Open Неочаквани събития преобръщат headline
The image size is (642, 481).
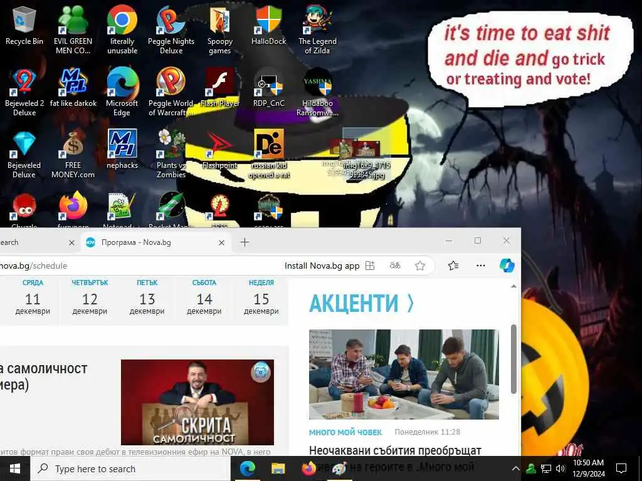[395, 450]
